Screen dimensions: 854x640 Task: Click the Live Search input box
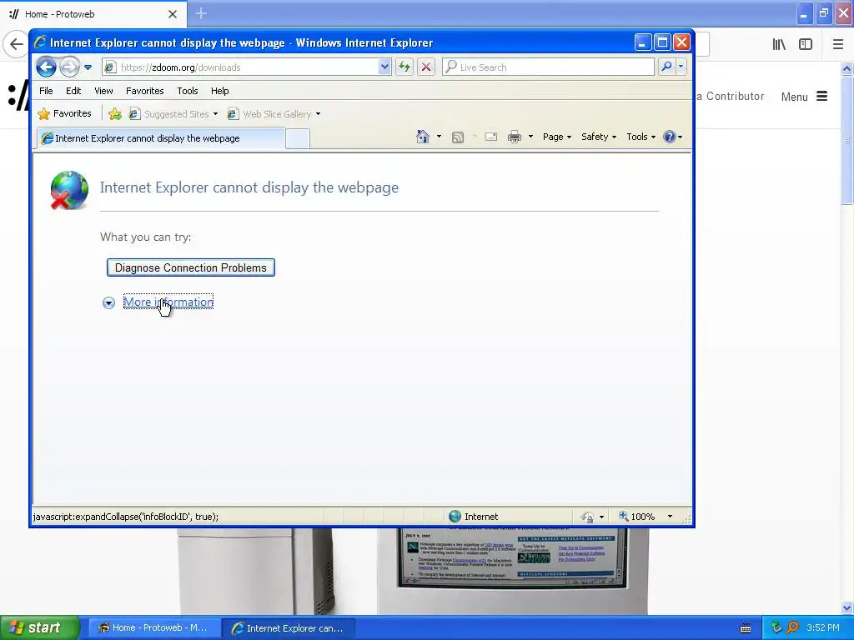[x=548, y=67]
